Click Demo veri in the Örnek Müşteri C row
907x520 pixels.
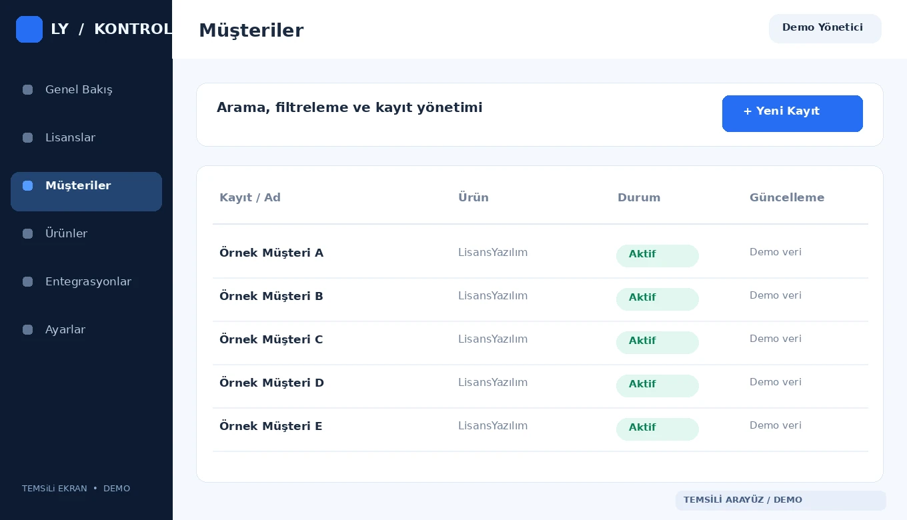pyautogui.click(x=776, y=339)
